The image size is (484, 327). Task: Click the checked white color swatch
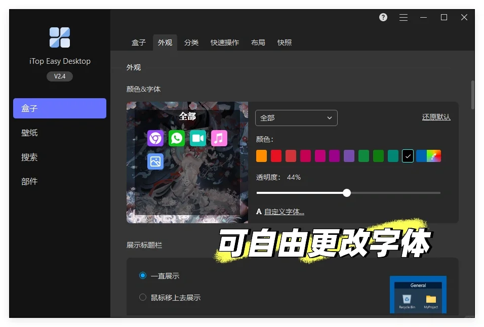(408, 156)
